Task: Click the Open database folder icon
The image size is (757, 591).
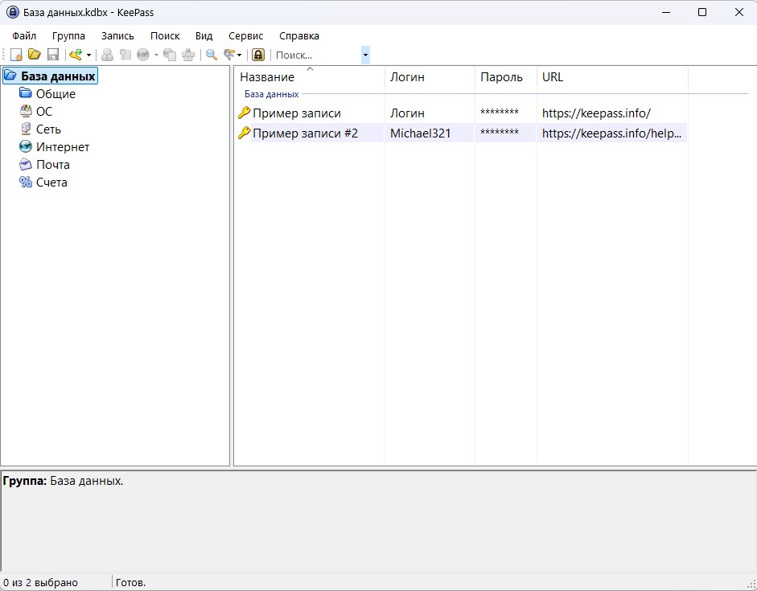Action: [35, 55]
